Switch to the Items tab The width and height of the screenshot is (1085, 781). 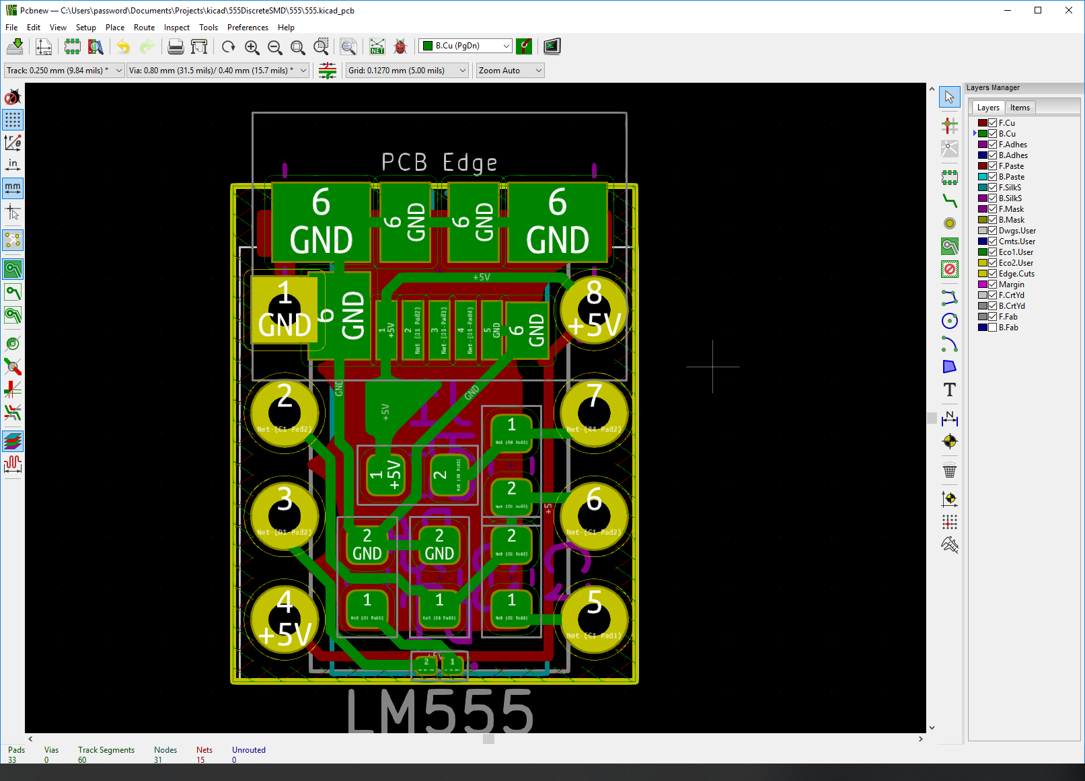pos(1020,108)
